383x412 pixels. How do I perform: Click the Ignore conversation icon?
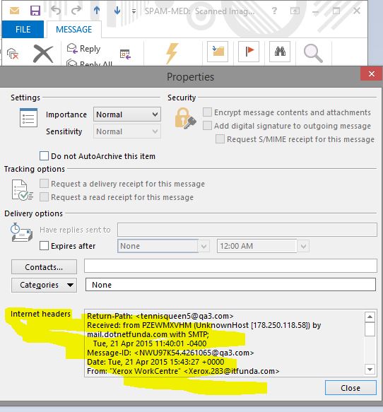[x=13, y=54]
